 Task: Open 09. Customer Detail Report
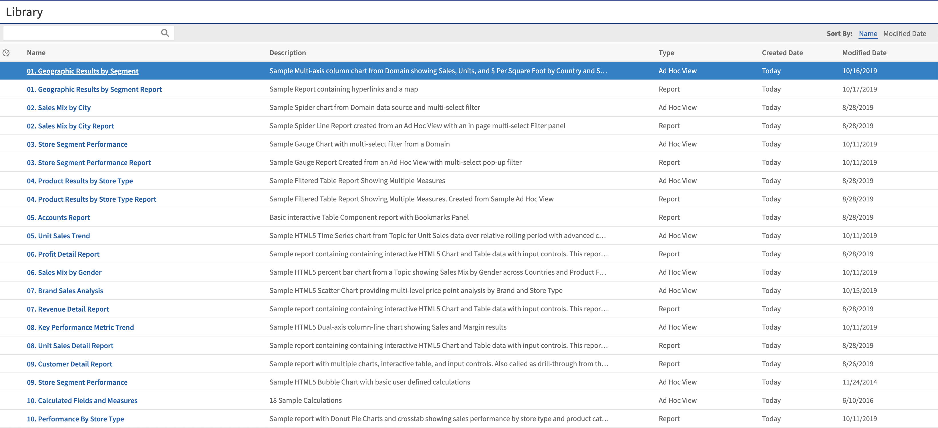(x=69, y=364)
